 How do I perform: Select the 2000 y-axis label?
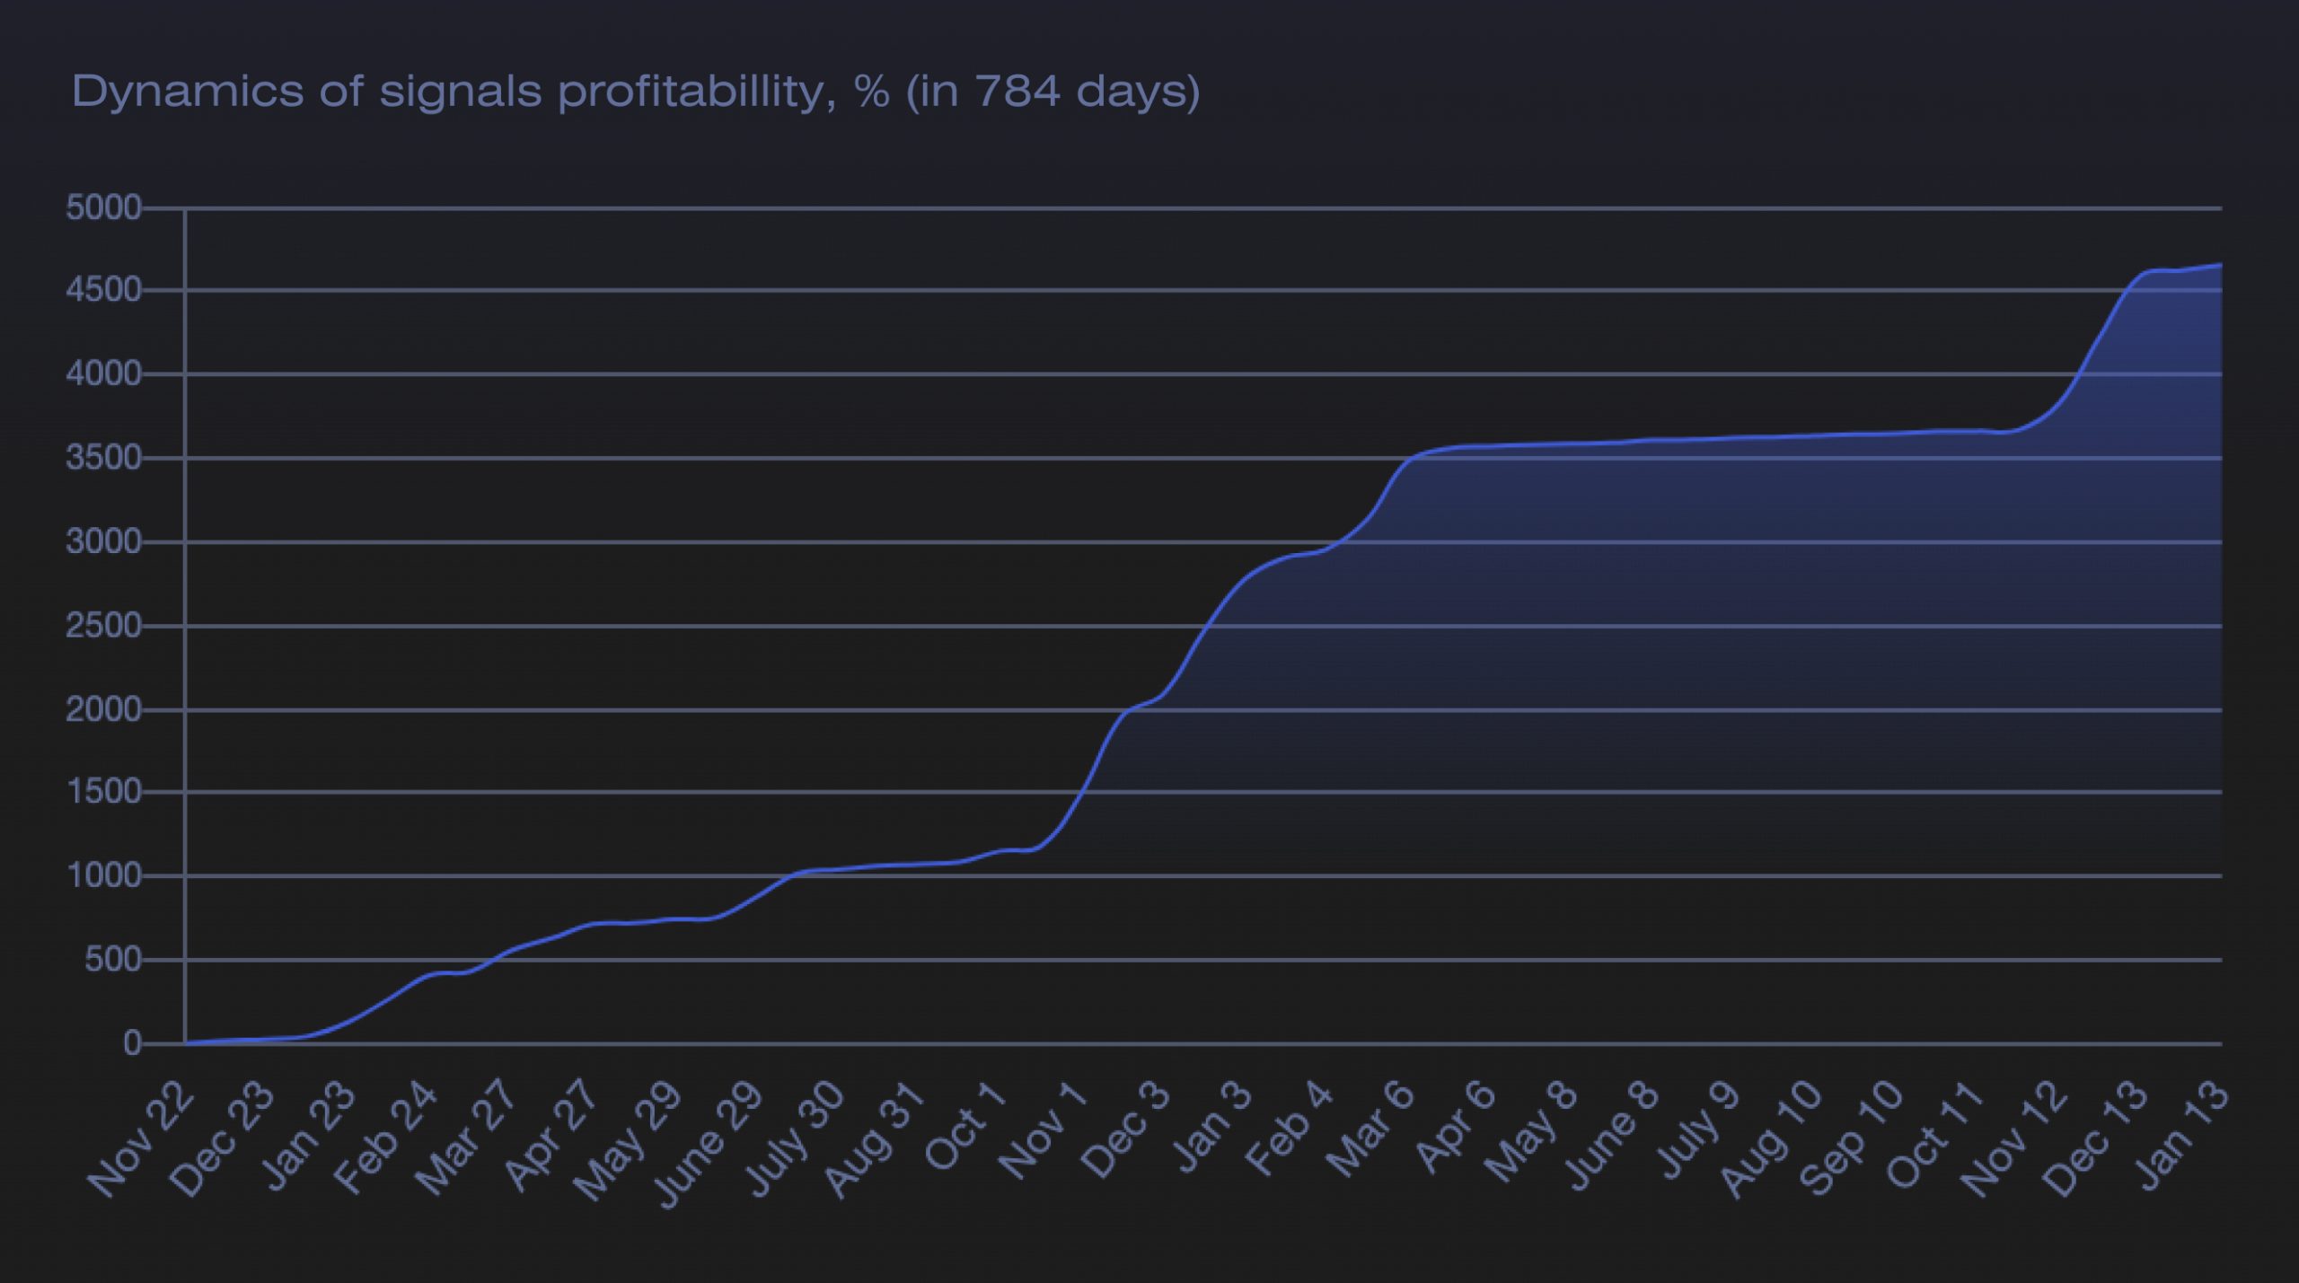(x=103, y=709)
